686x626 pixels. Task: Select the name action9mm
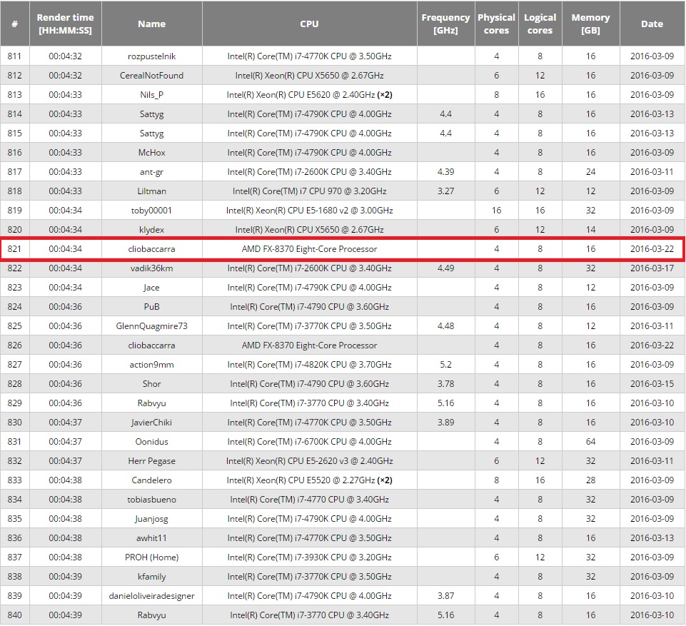pyautogui.click(x=151, y=364)
